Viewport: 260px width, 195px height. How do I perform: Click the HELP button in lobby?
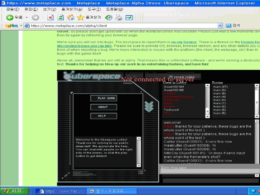pyautogui.click(x=104, y=116)
